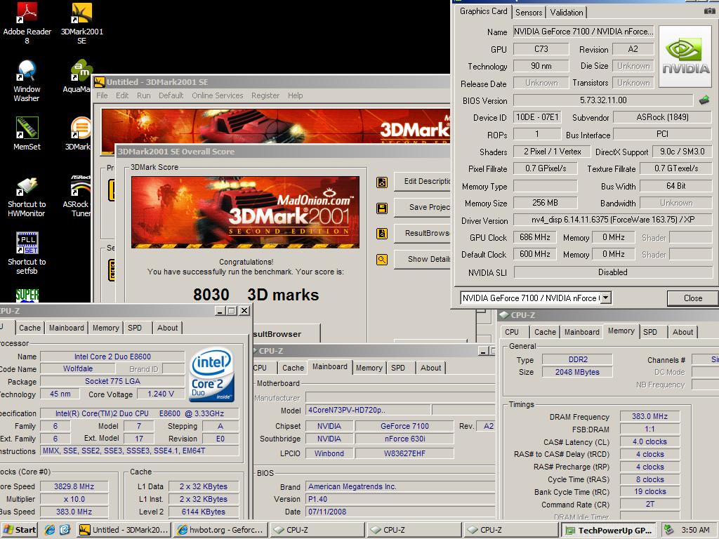Open the AquaMark desktop icon
This screenshot has height=539, width=719.
point(78,76)
